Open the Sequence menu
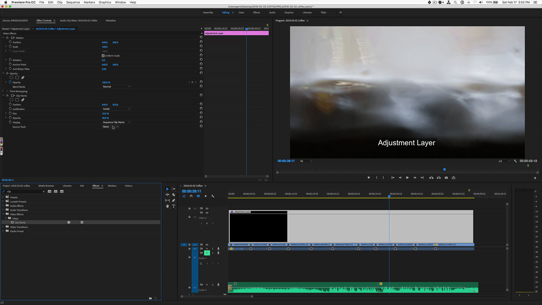The width and height of the screenshot is (542, 305). tap(73, 2)
